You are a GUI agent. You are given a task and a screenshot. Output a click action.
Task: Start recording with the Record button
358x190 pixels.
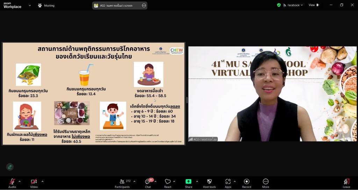point(246,183)
